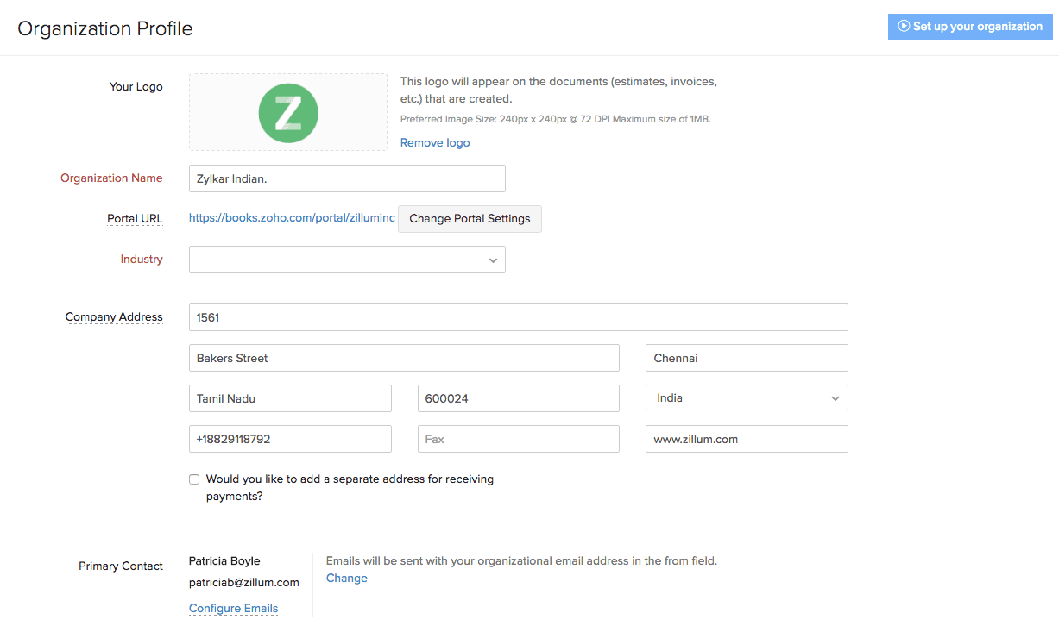This screenshot has width=1059, height=632.
Task: Click the phone number field
Action: point(290,439)
